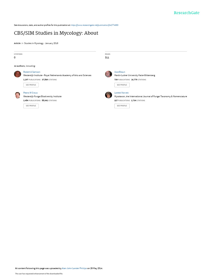Open Alan John Lander Phillips uploader link

tap(74, 269)
